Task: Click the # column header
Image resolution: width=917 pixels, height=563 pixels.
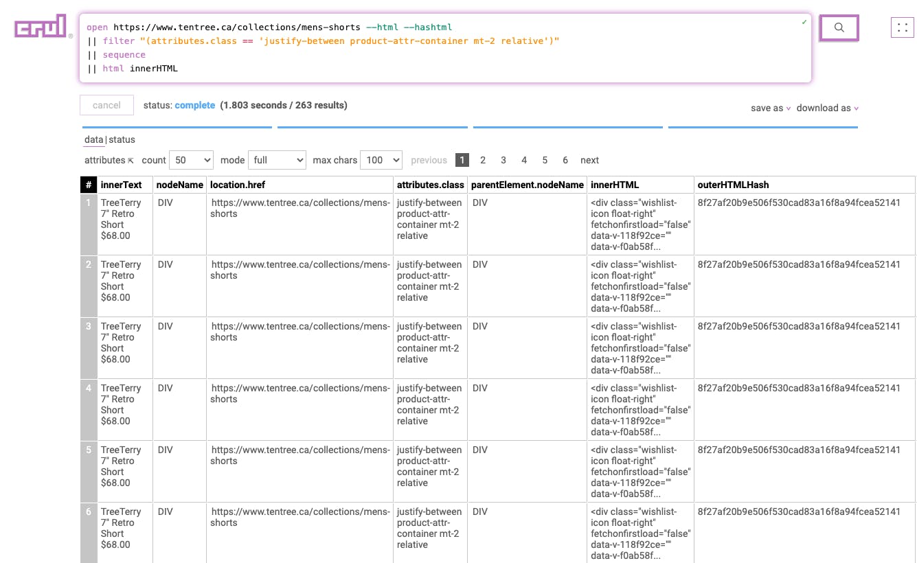Action: coord(89,185)
